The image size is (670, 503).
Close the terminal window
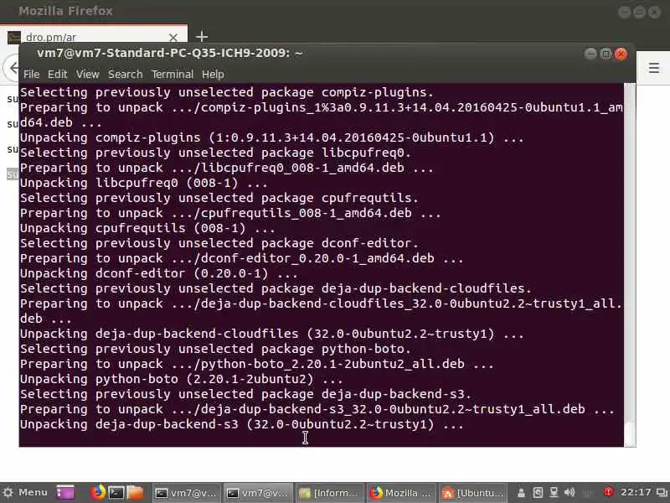pos(621,54)
